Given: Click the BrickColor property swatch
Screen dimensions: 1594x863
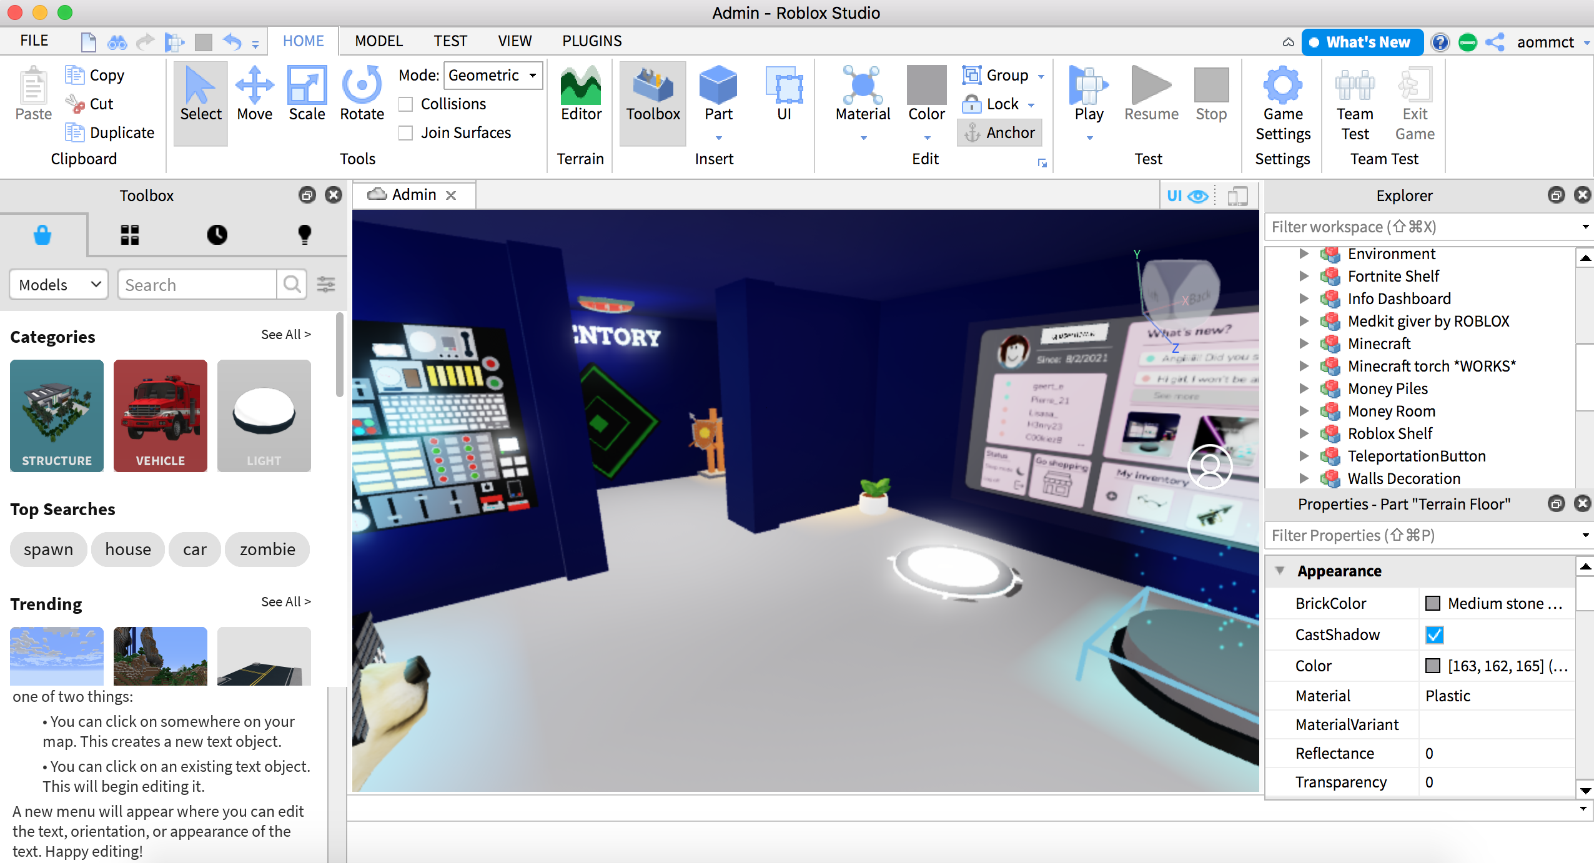Looking at the screenshot, I should (x=1433, y=603).
